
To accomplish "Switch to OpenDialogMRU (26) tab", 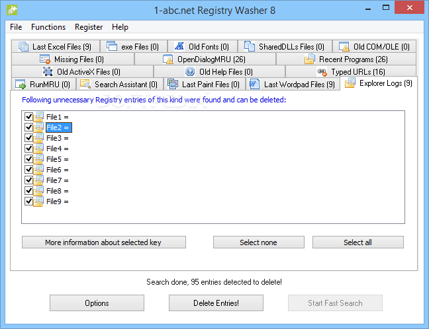I will pos(205,59).
